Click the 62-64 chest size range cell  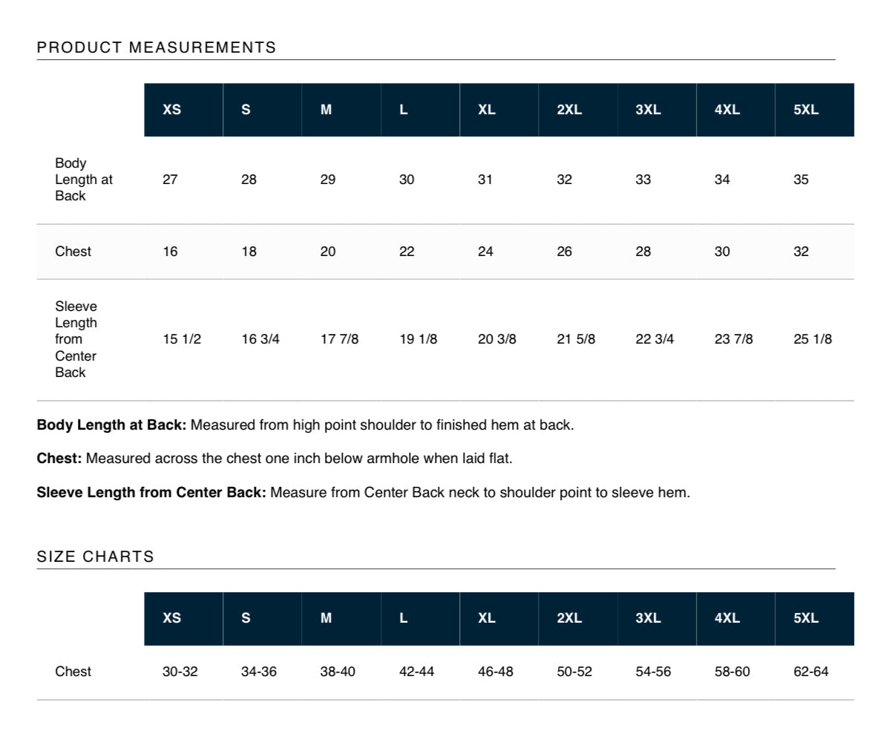[x=811, y=672]
